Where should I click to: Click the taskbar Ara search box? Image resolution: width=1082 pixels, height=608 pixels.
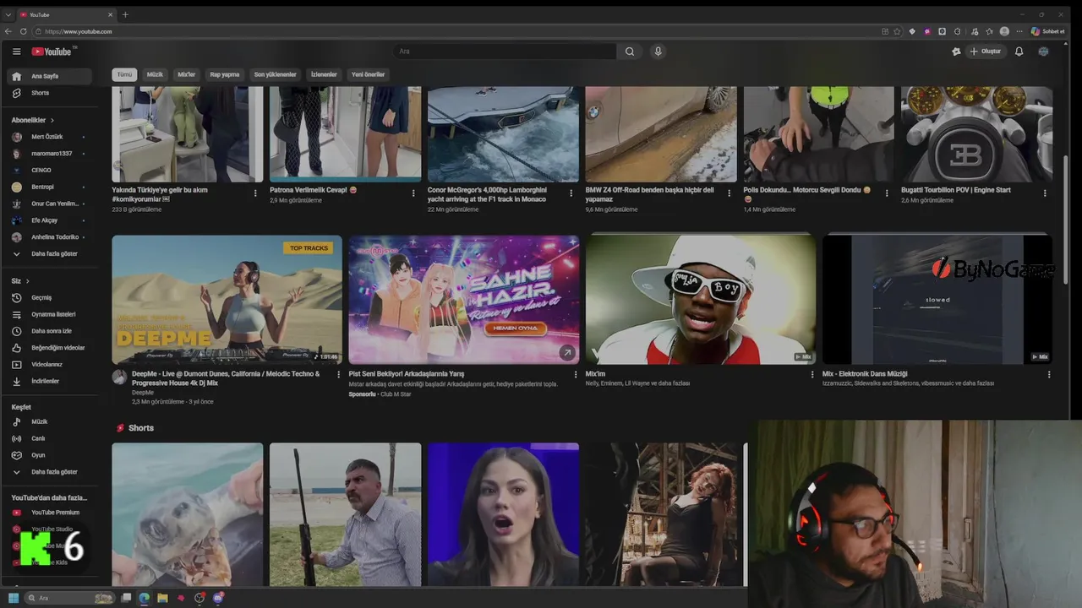click(x=70, y=598)
